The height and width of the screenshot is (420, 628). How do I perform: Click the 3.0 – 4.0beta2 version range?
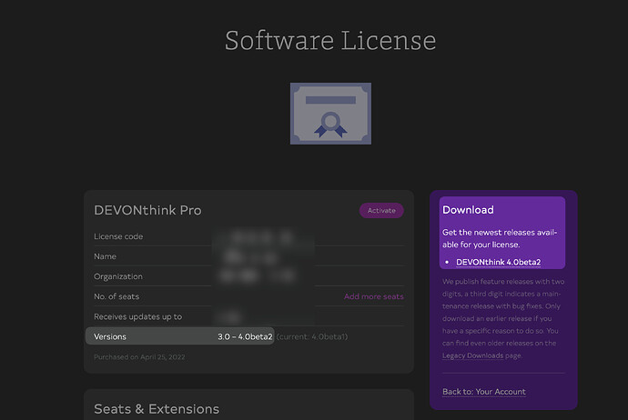click(245, 336)
